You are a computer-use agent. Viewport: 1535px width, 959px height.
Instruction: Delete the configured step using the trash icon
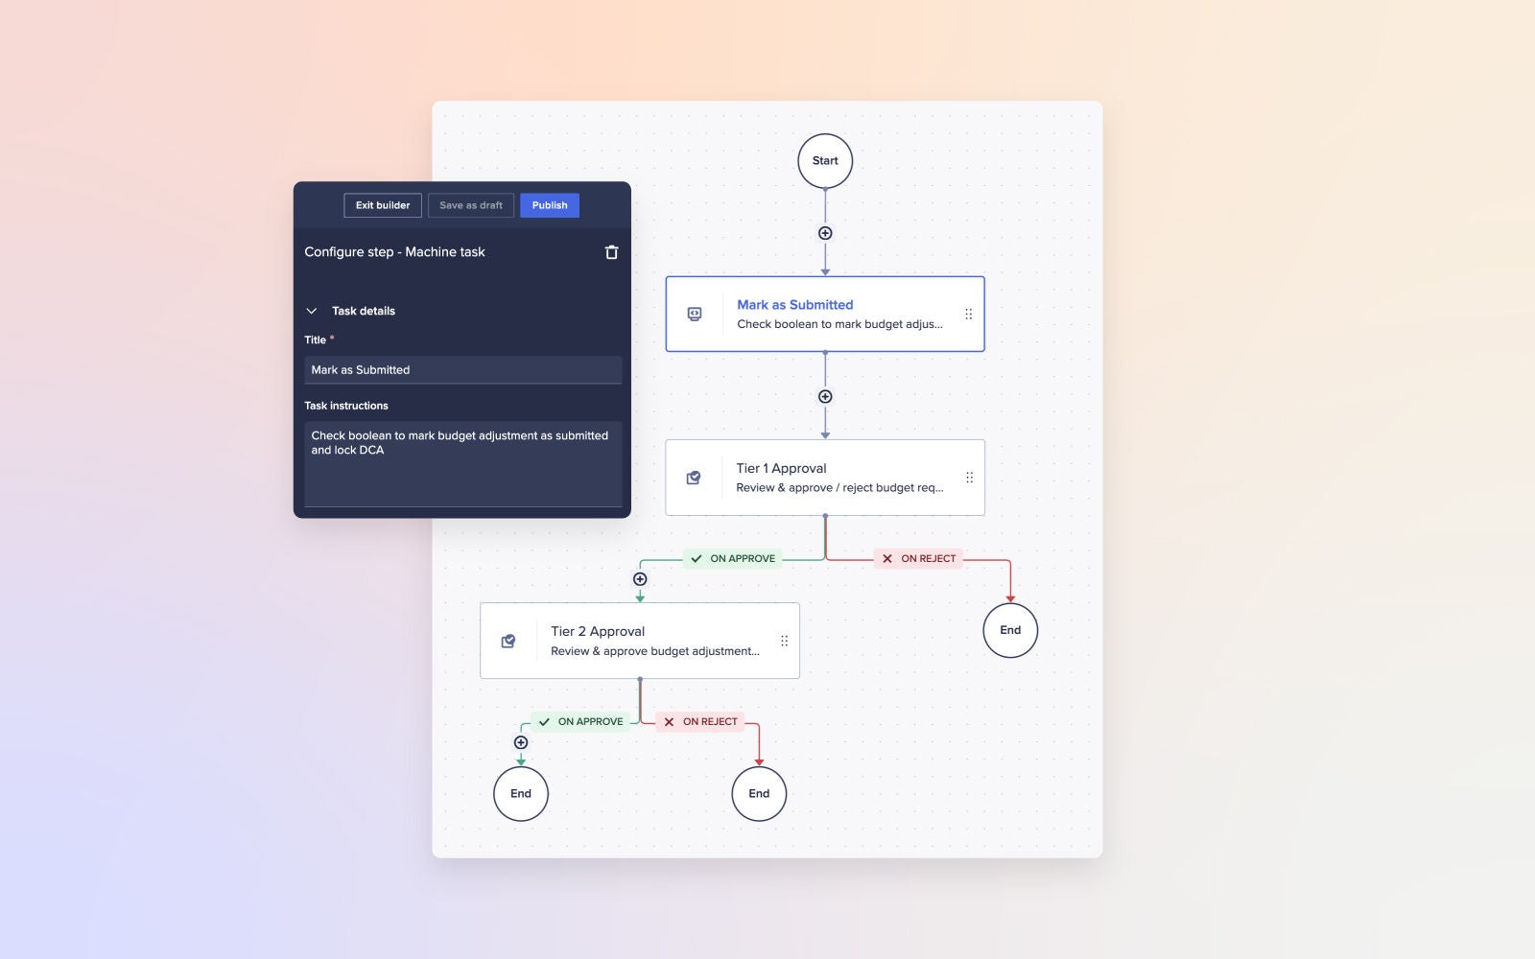611,252
